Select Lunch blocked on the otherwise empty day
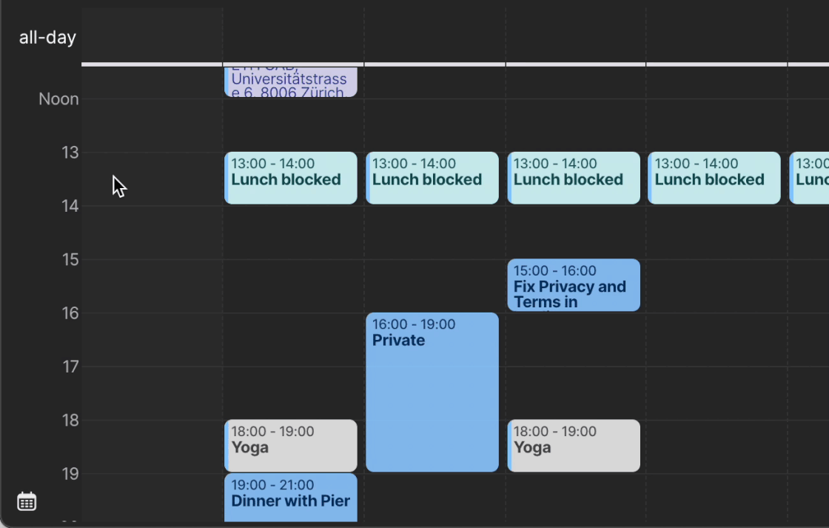Screen dimensions: 829x528 pyautogui.click(x=714, y=178)
